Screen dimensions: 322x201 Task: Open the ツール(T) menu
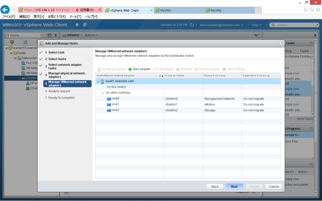75,16
